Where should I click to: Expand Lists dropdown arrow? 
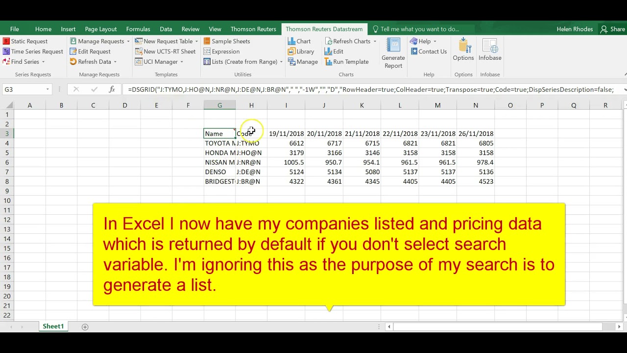[281, 62]
